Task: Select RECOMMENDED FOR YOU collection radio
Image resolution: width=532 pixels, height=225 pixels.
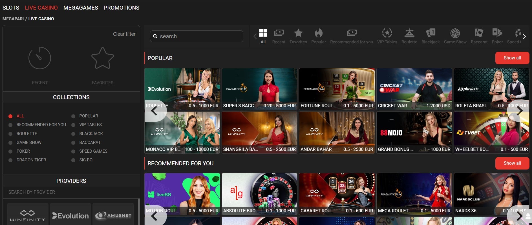Action: click(x=10, y=125)
